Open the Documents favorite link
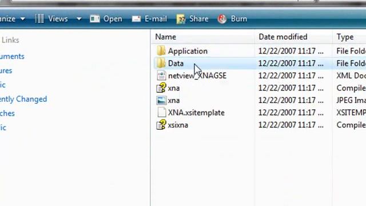This screenshot has width=366, height=206. 12,57
